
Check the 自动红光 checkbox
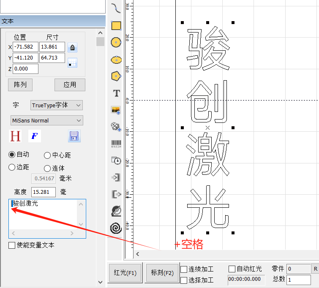click(232, 269)
